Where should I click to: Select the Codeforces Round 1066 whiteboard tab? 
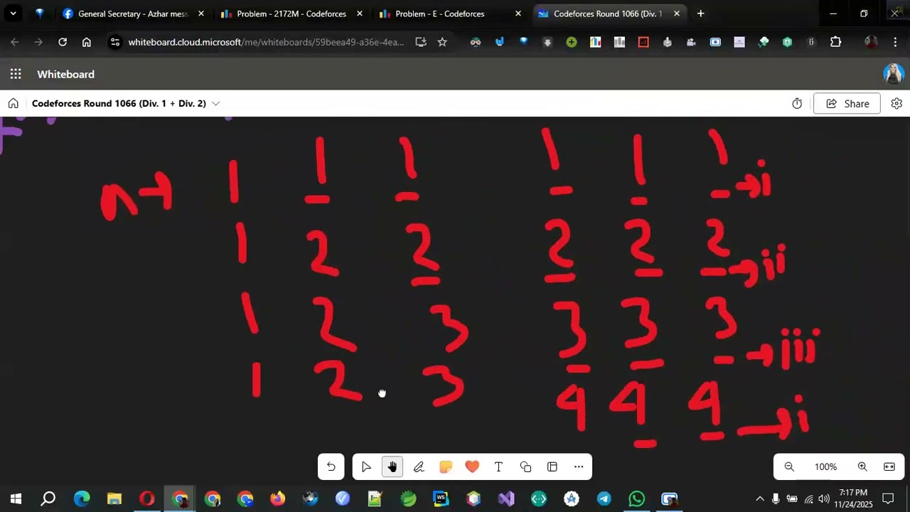point(608,14)
